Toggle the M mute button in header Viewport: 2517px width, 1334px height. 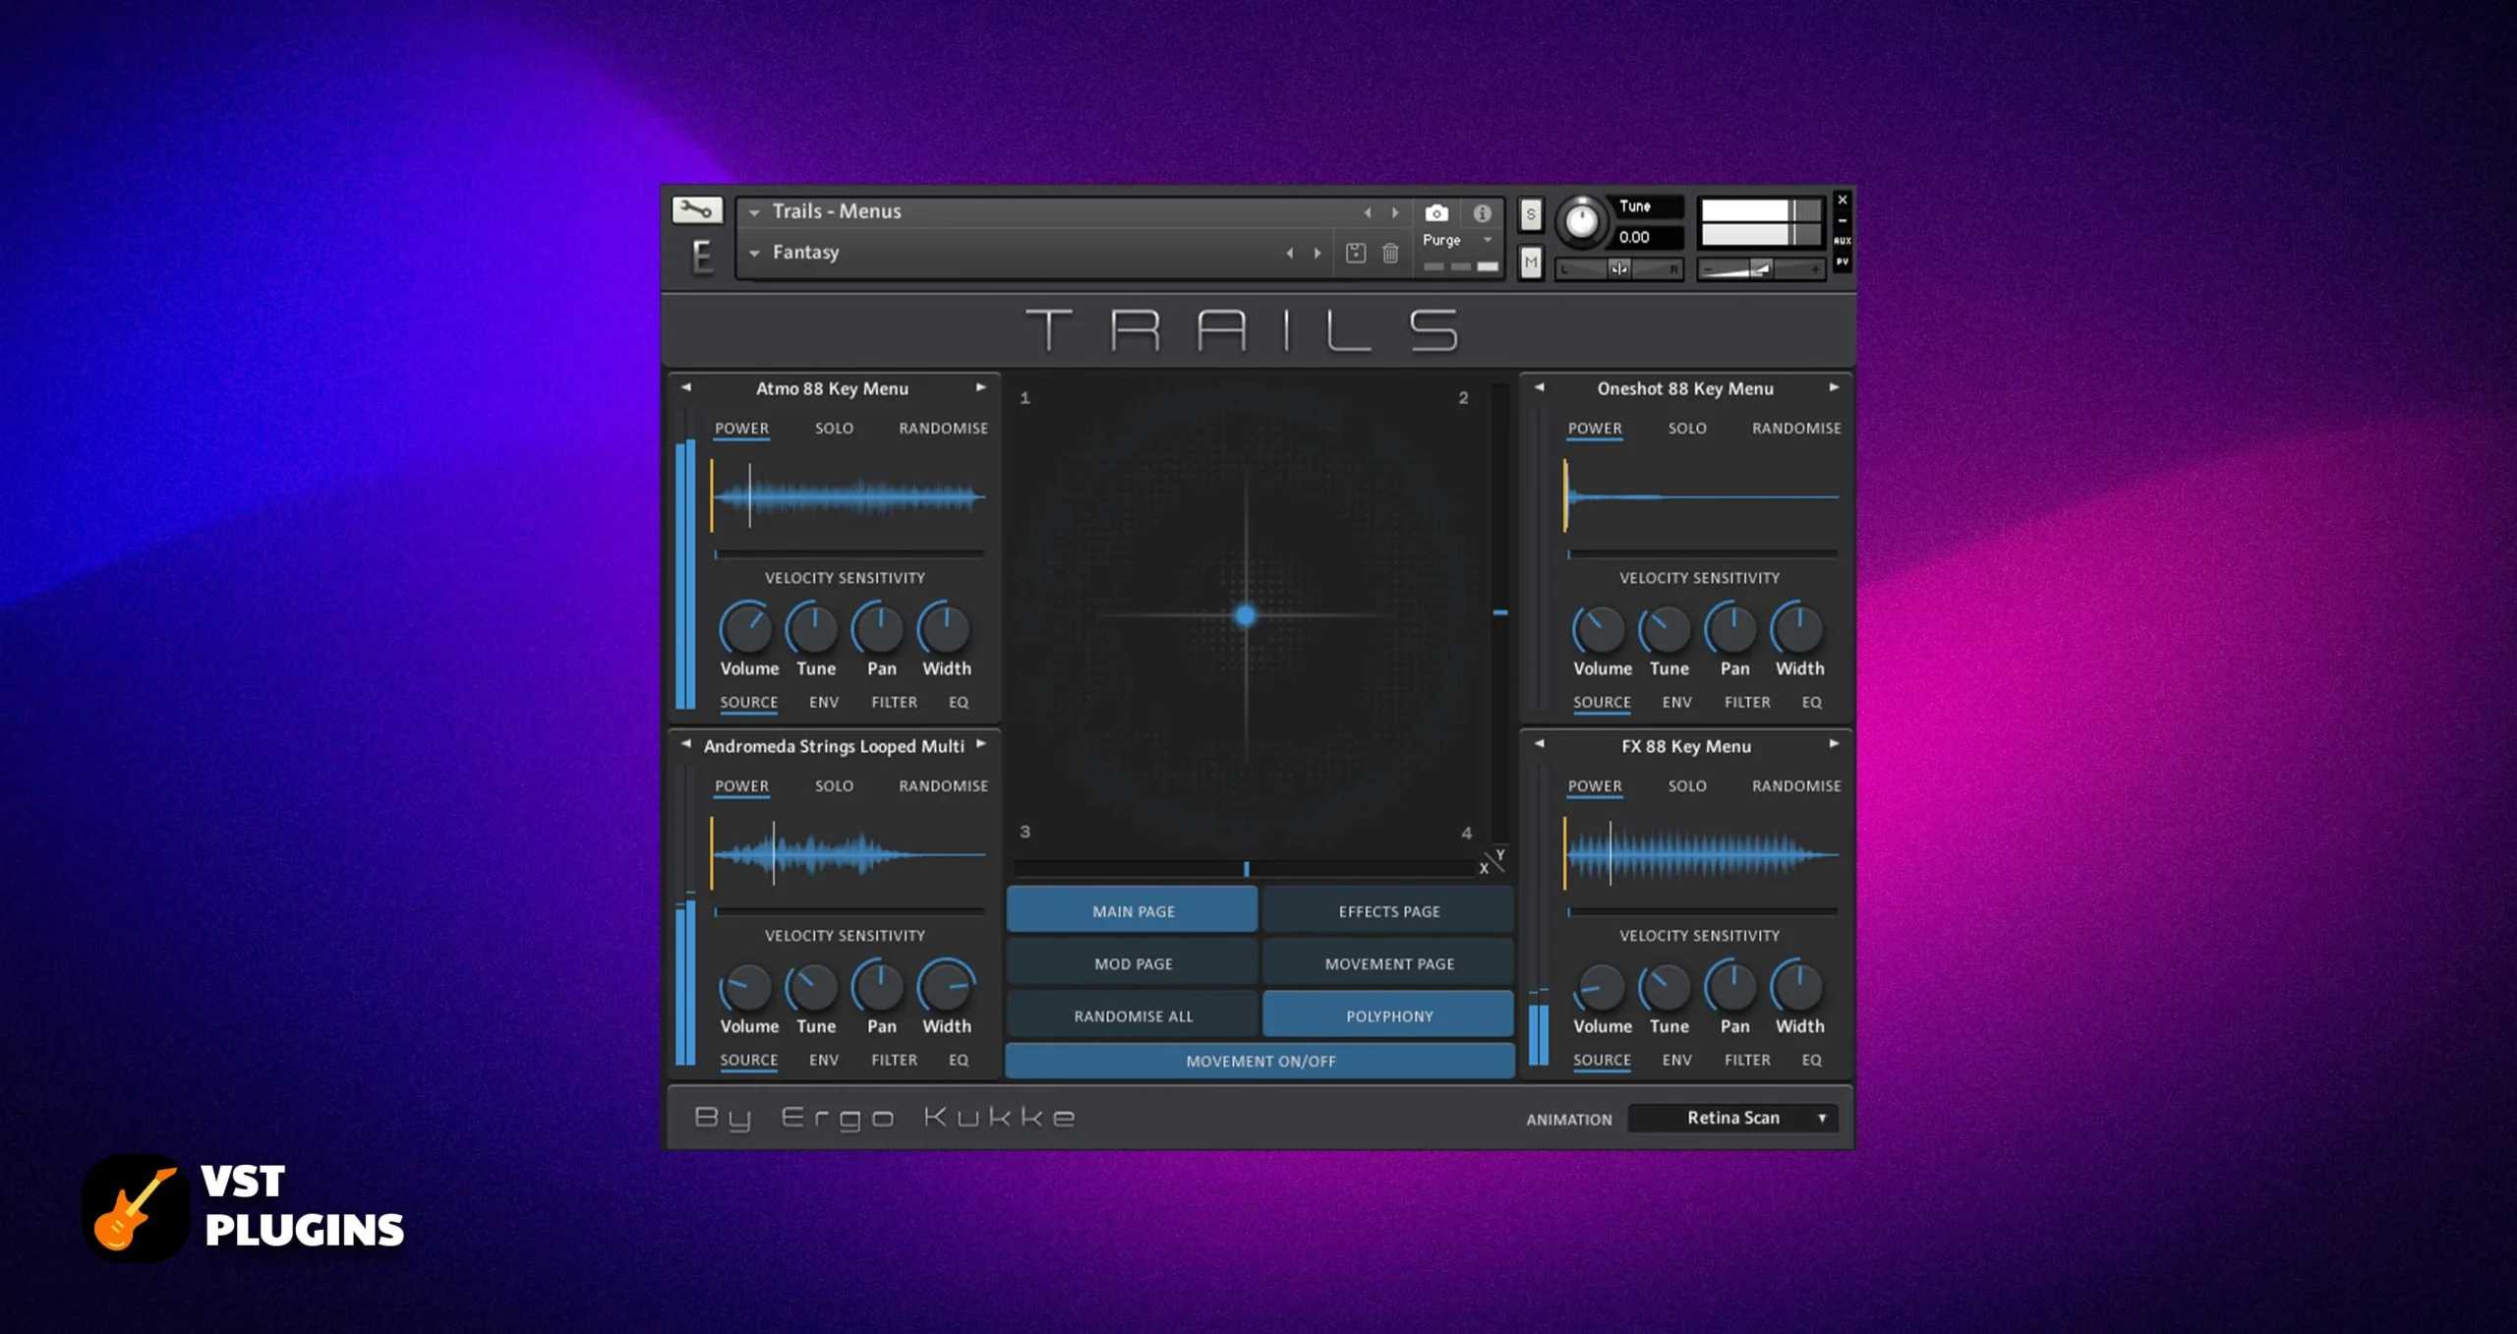1531,261
